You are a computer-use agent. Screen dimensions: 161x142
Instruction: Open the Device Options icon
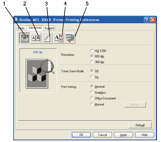pyautogui.click(x=70, y=38)
